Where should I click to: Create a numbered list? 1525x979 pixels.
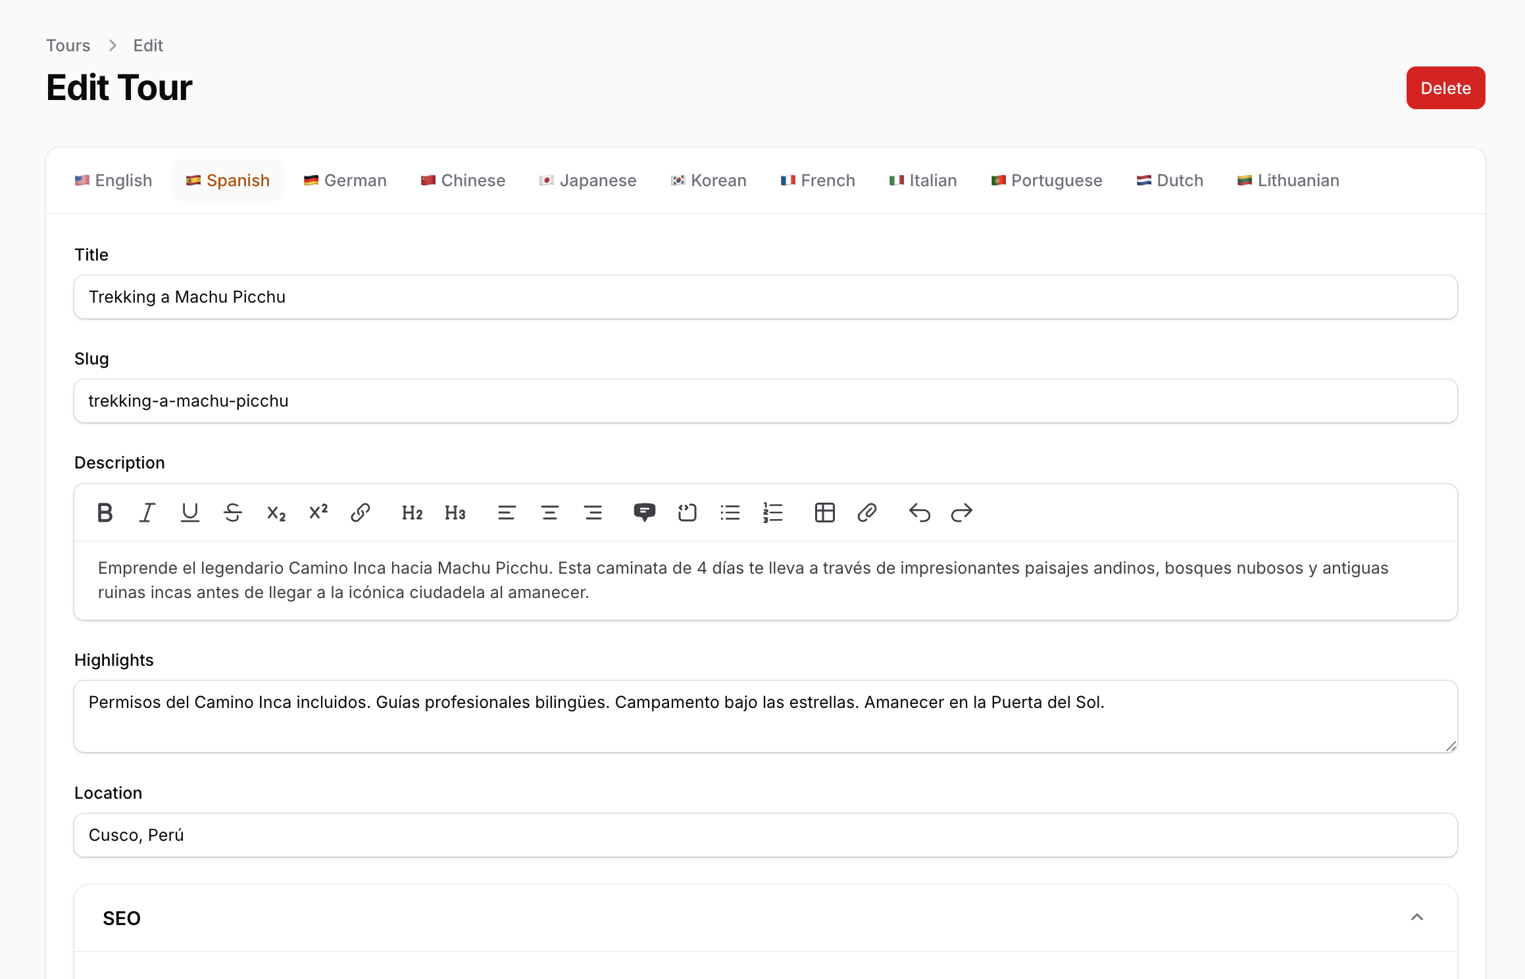(773, 513)
